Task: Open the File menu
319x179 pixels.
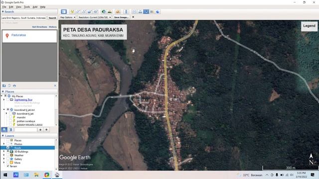Action: click(x=4, y=7)
